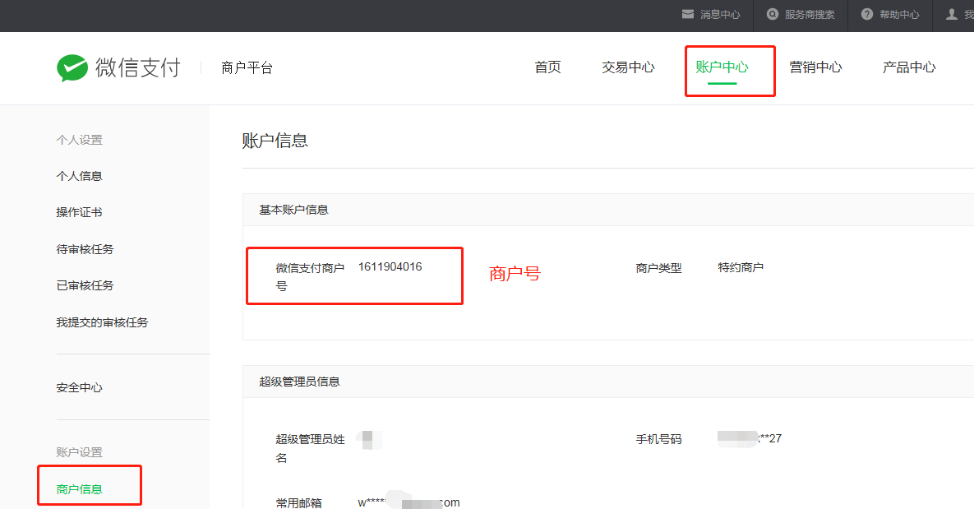974x509 pixels.
Task: Click the 常用邮箱 label
Action: [298, 502]
